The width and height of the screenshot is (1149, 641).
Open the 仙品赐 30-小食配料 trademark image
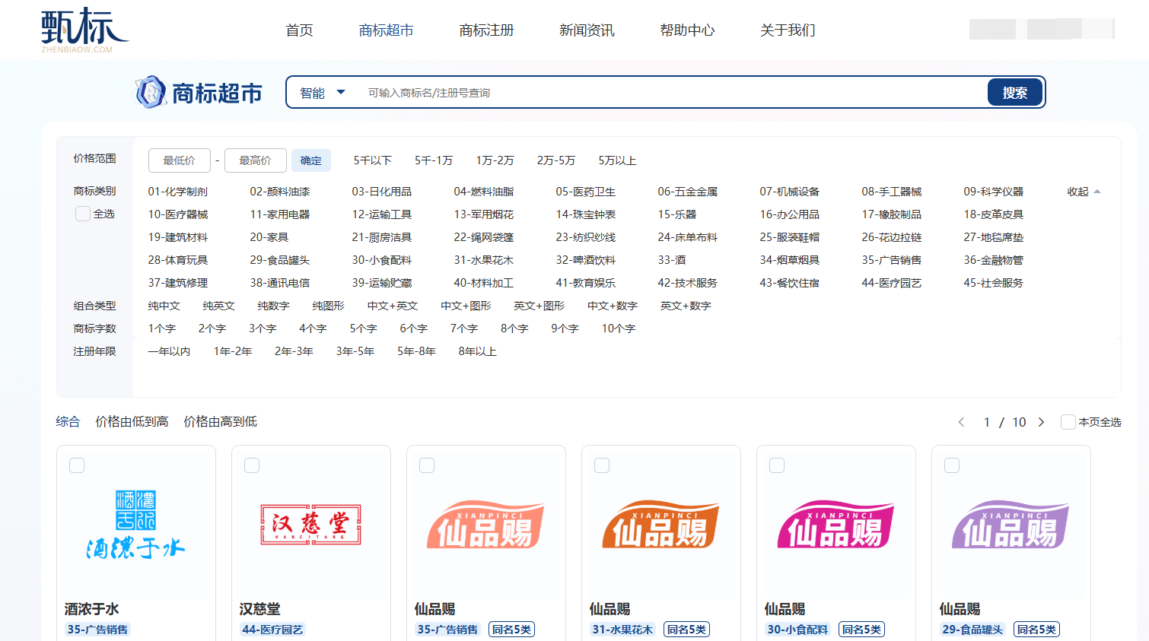point(835,525)
